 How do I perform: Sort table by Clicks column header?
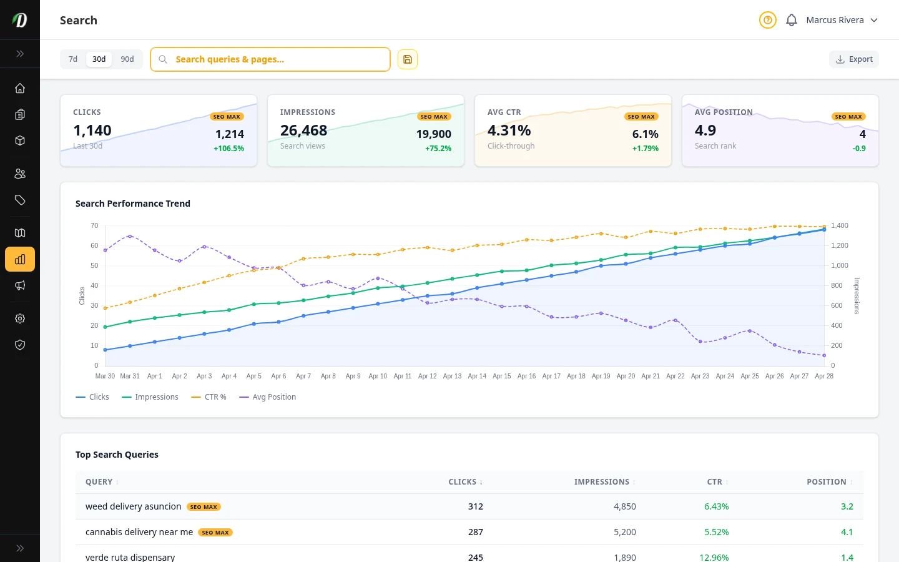[x=465, y=482]
